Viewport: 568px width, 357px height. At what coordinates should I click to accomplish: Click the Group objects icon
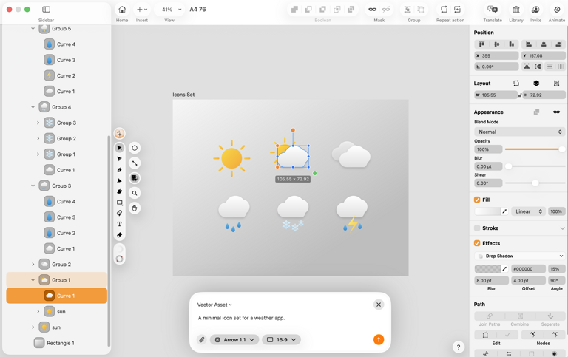[x=408, y=10]
